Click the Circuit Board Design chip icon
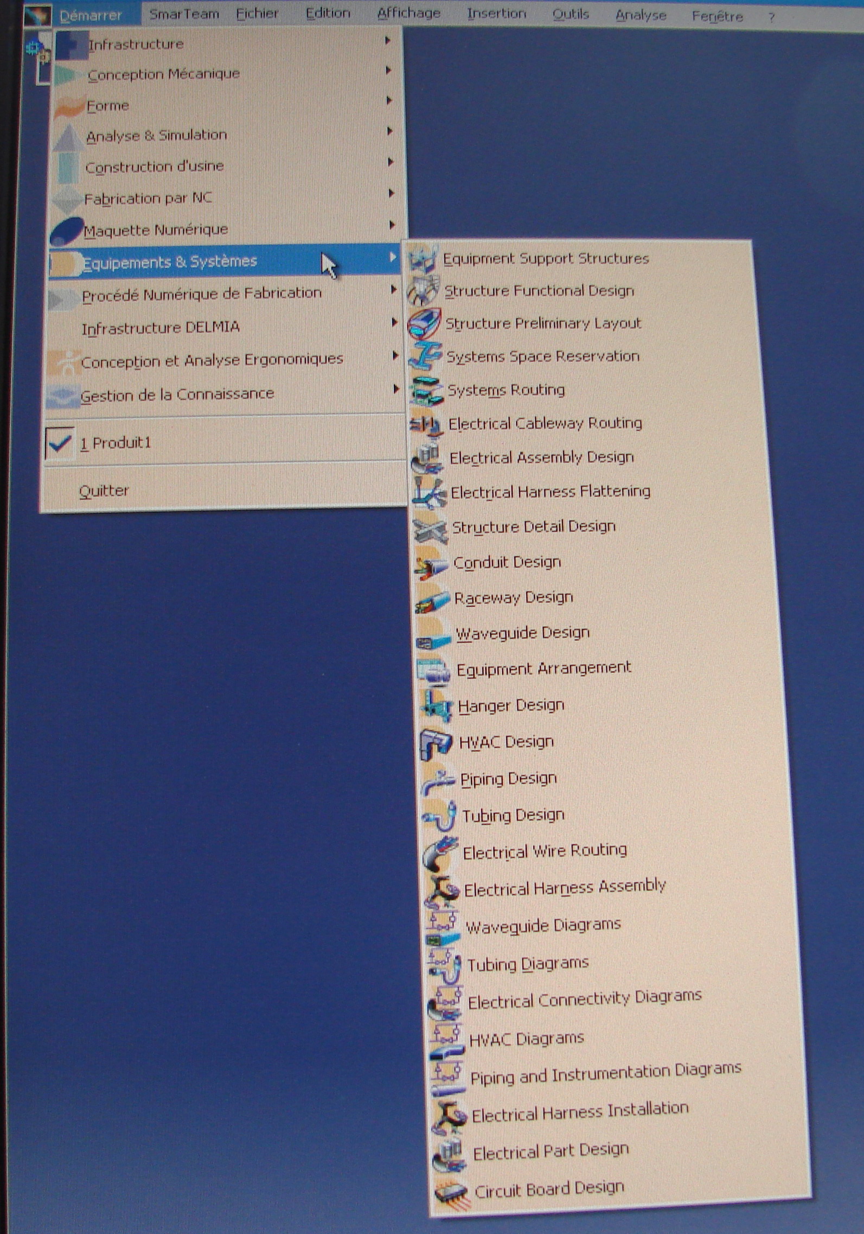 450,1192
